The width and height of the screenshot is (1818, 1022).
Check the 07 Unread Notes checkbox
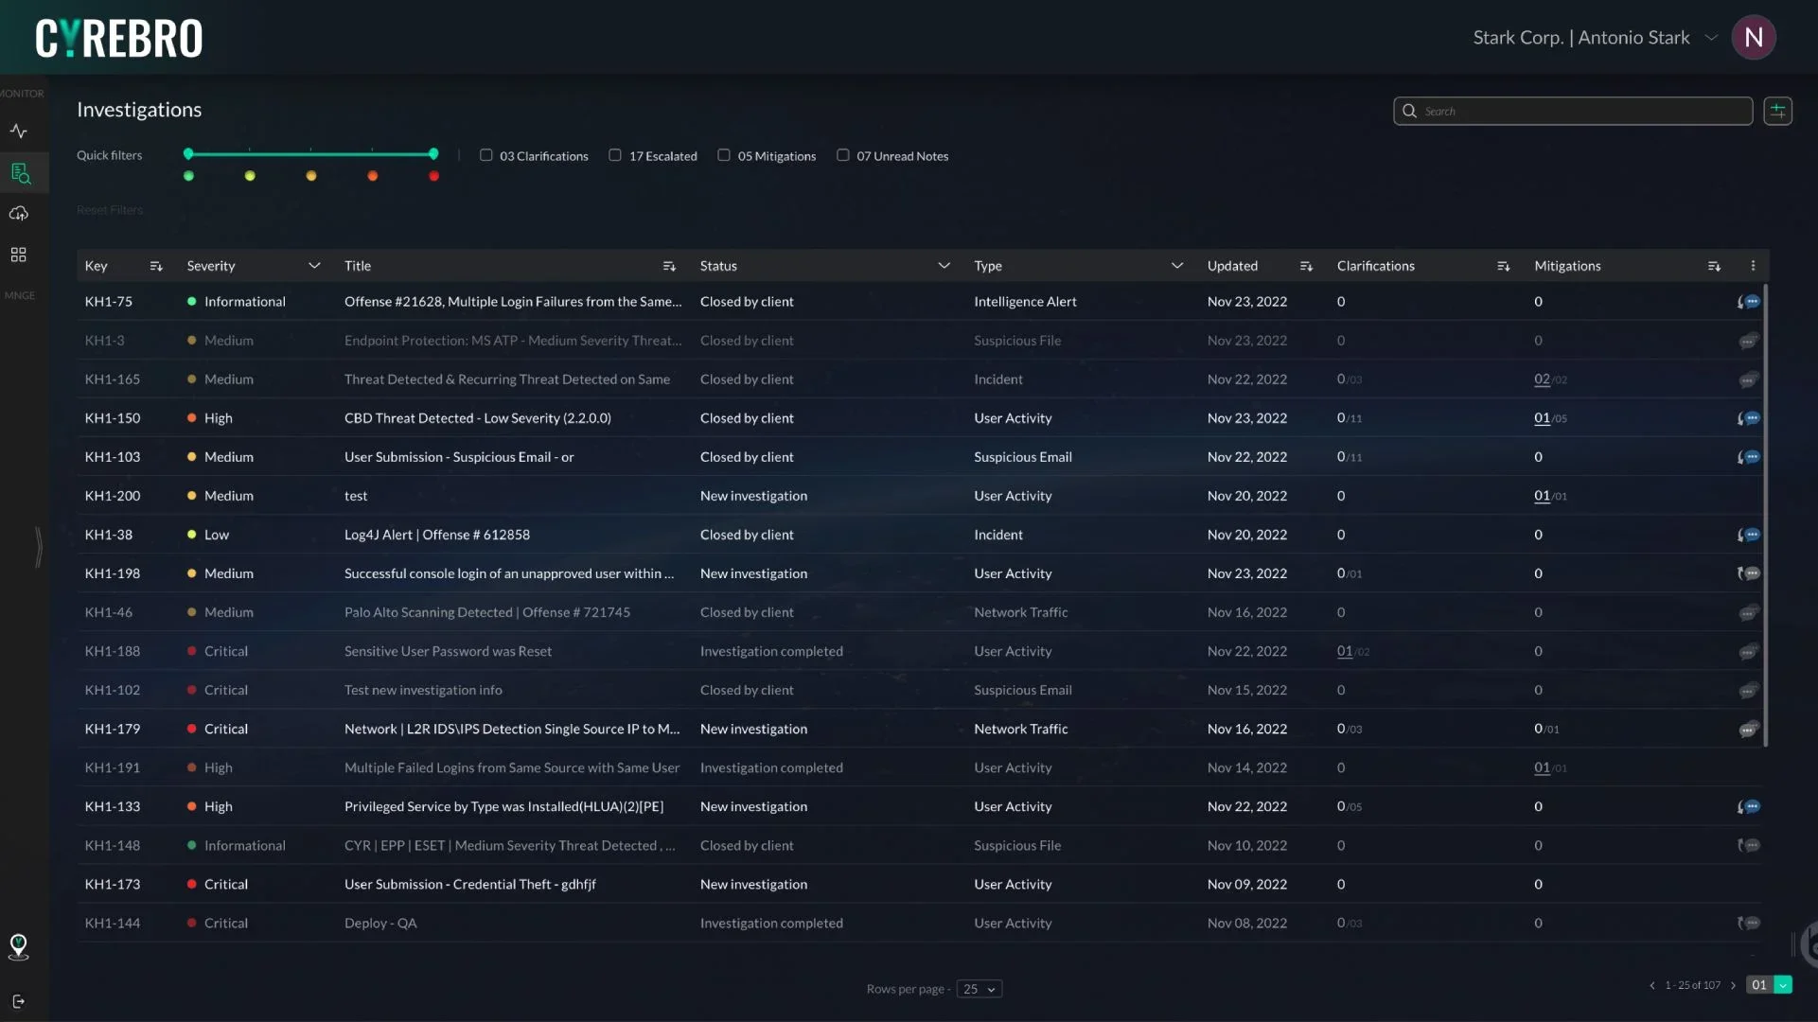point(843,155)
